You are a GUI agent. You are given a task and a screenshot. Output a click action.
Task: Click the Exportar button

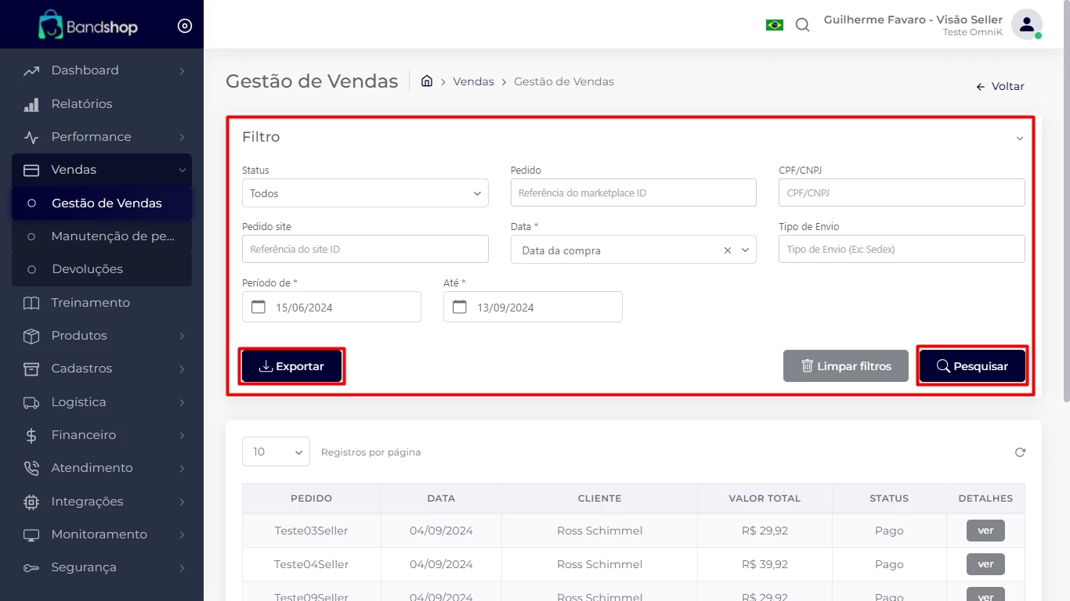291,366
